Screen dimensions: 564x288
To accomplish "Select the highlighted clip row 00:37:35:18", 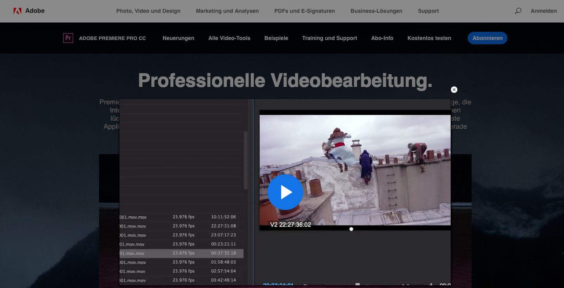I will [x=181, y=253].
